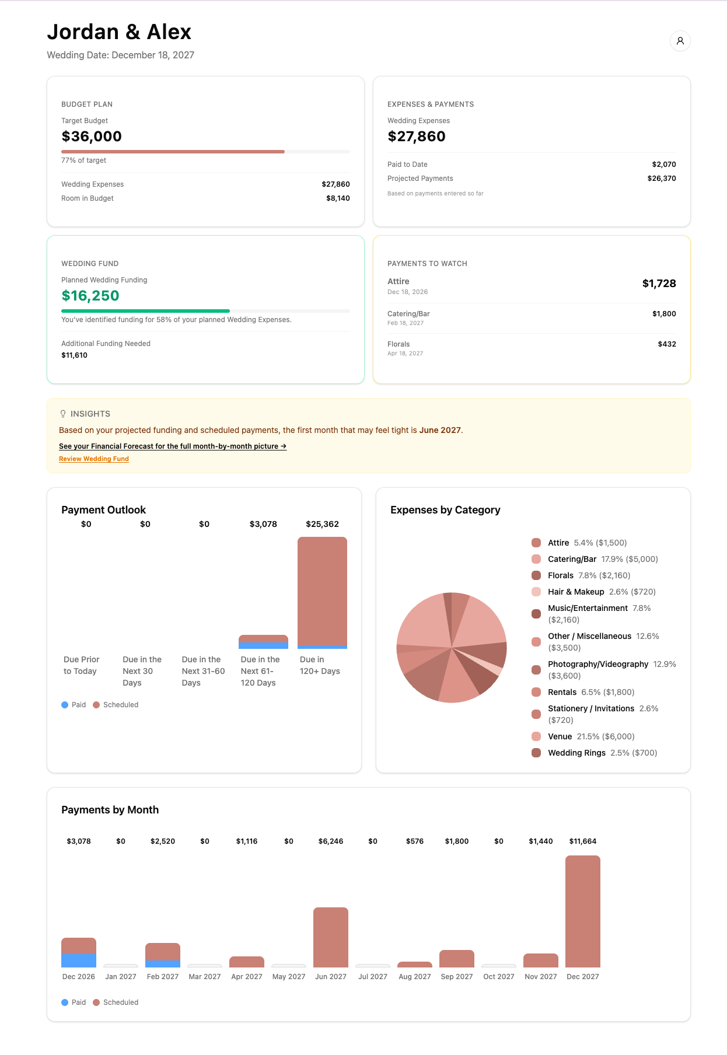This screenshot has width=727, height=1055.
Task: Click the June 2027 highlighted insight text
Action: click(440, 430)
